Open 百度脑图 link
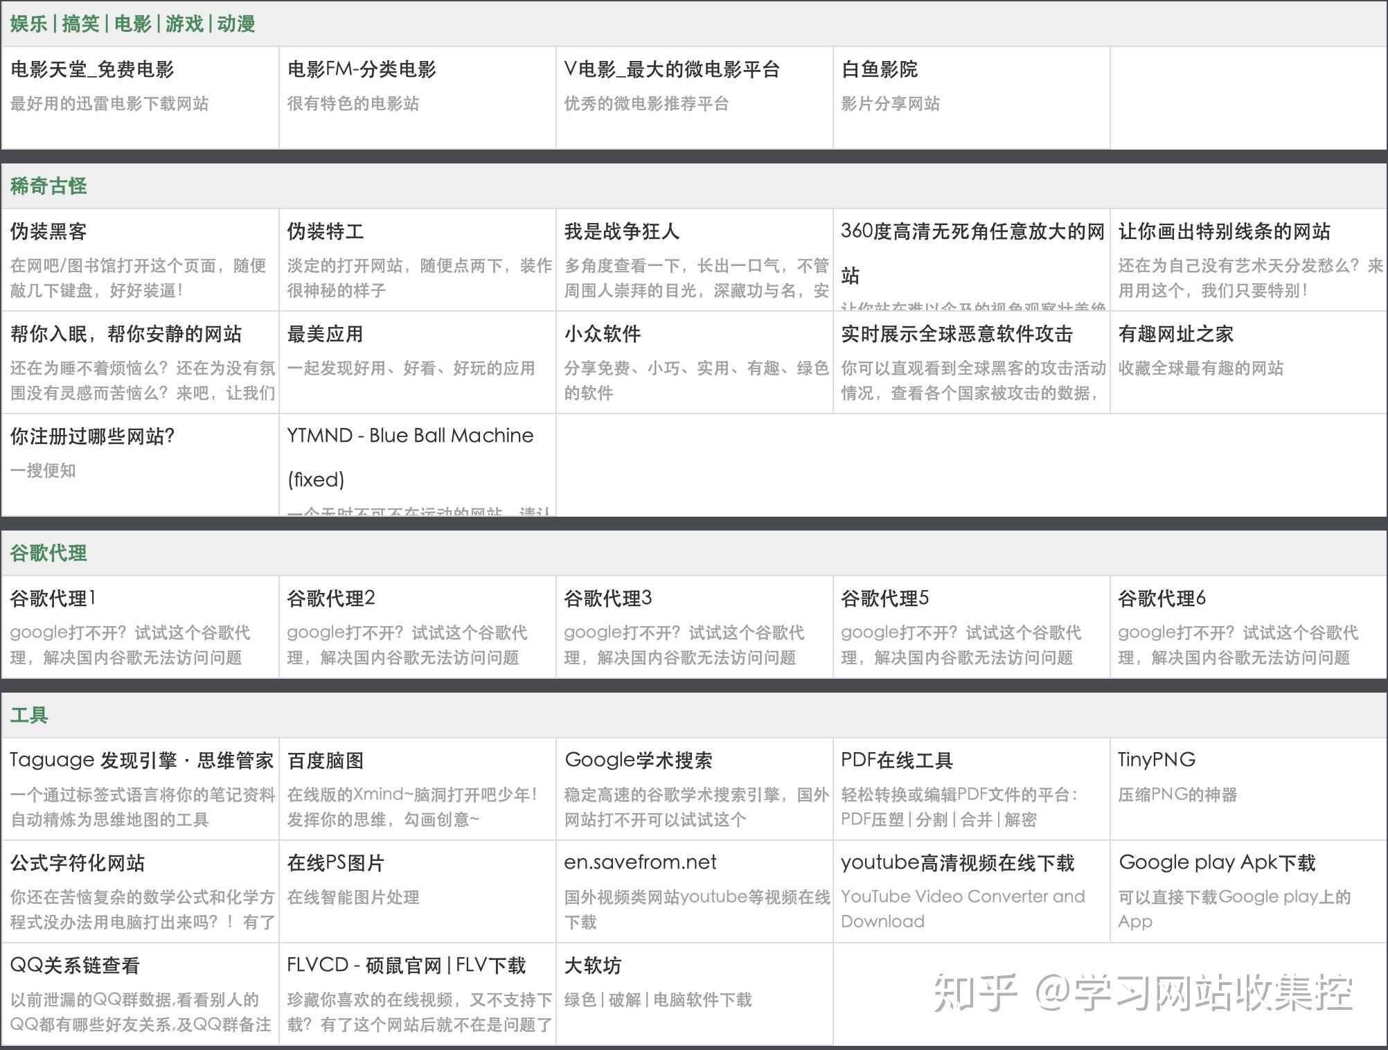 [325, 760]
